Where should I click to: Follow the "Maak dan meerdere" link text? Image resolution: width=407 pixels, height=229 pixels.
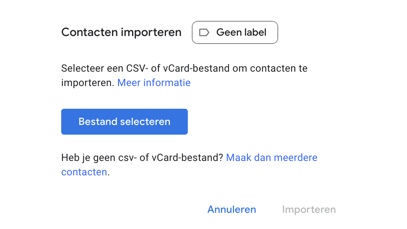(272, 158)
